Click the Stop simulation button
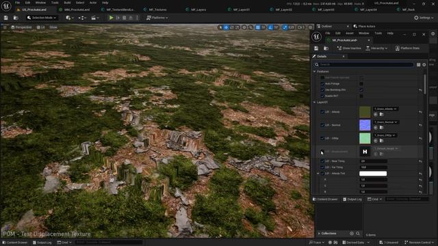 [x=125, y=18]
